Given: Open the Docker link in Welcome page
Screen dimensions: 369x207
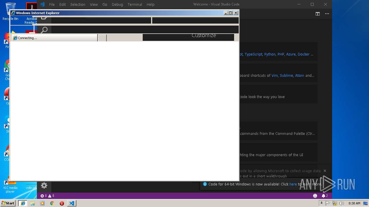Looking at the screenshot, I should click(304, 54).
